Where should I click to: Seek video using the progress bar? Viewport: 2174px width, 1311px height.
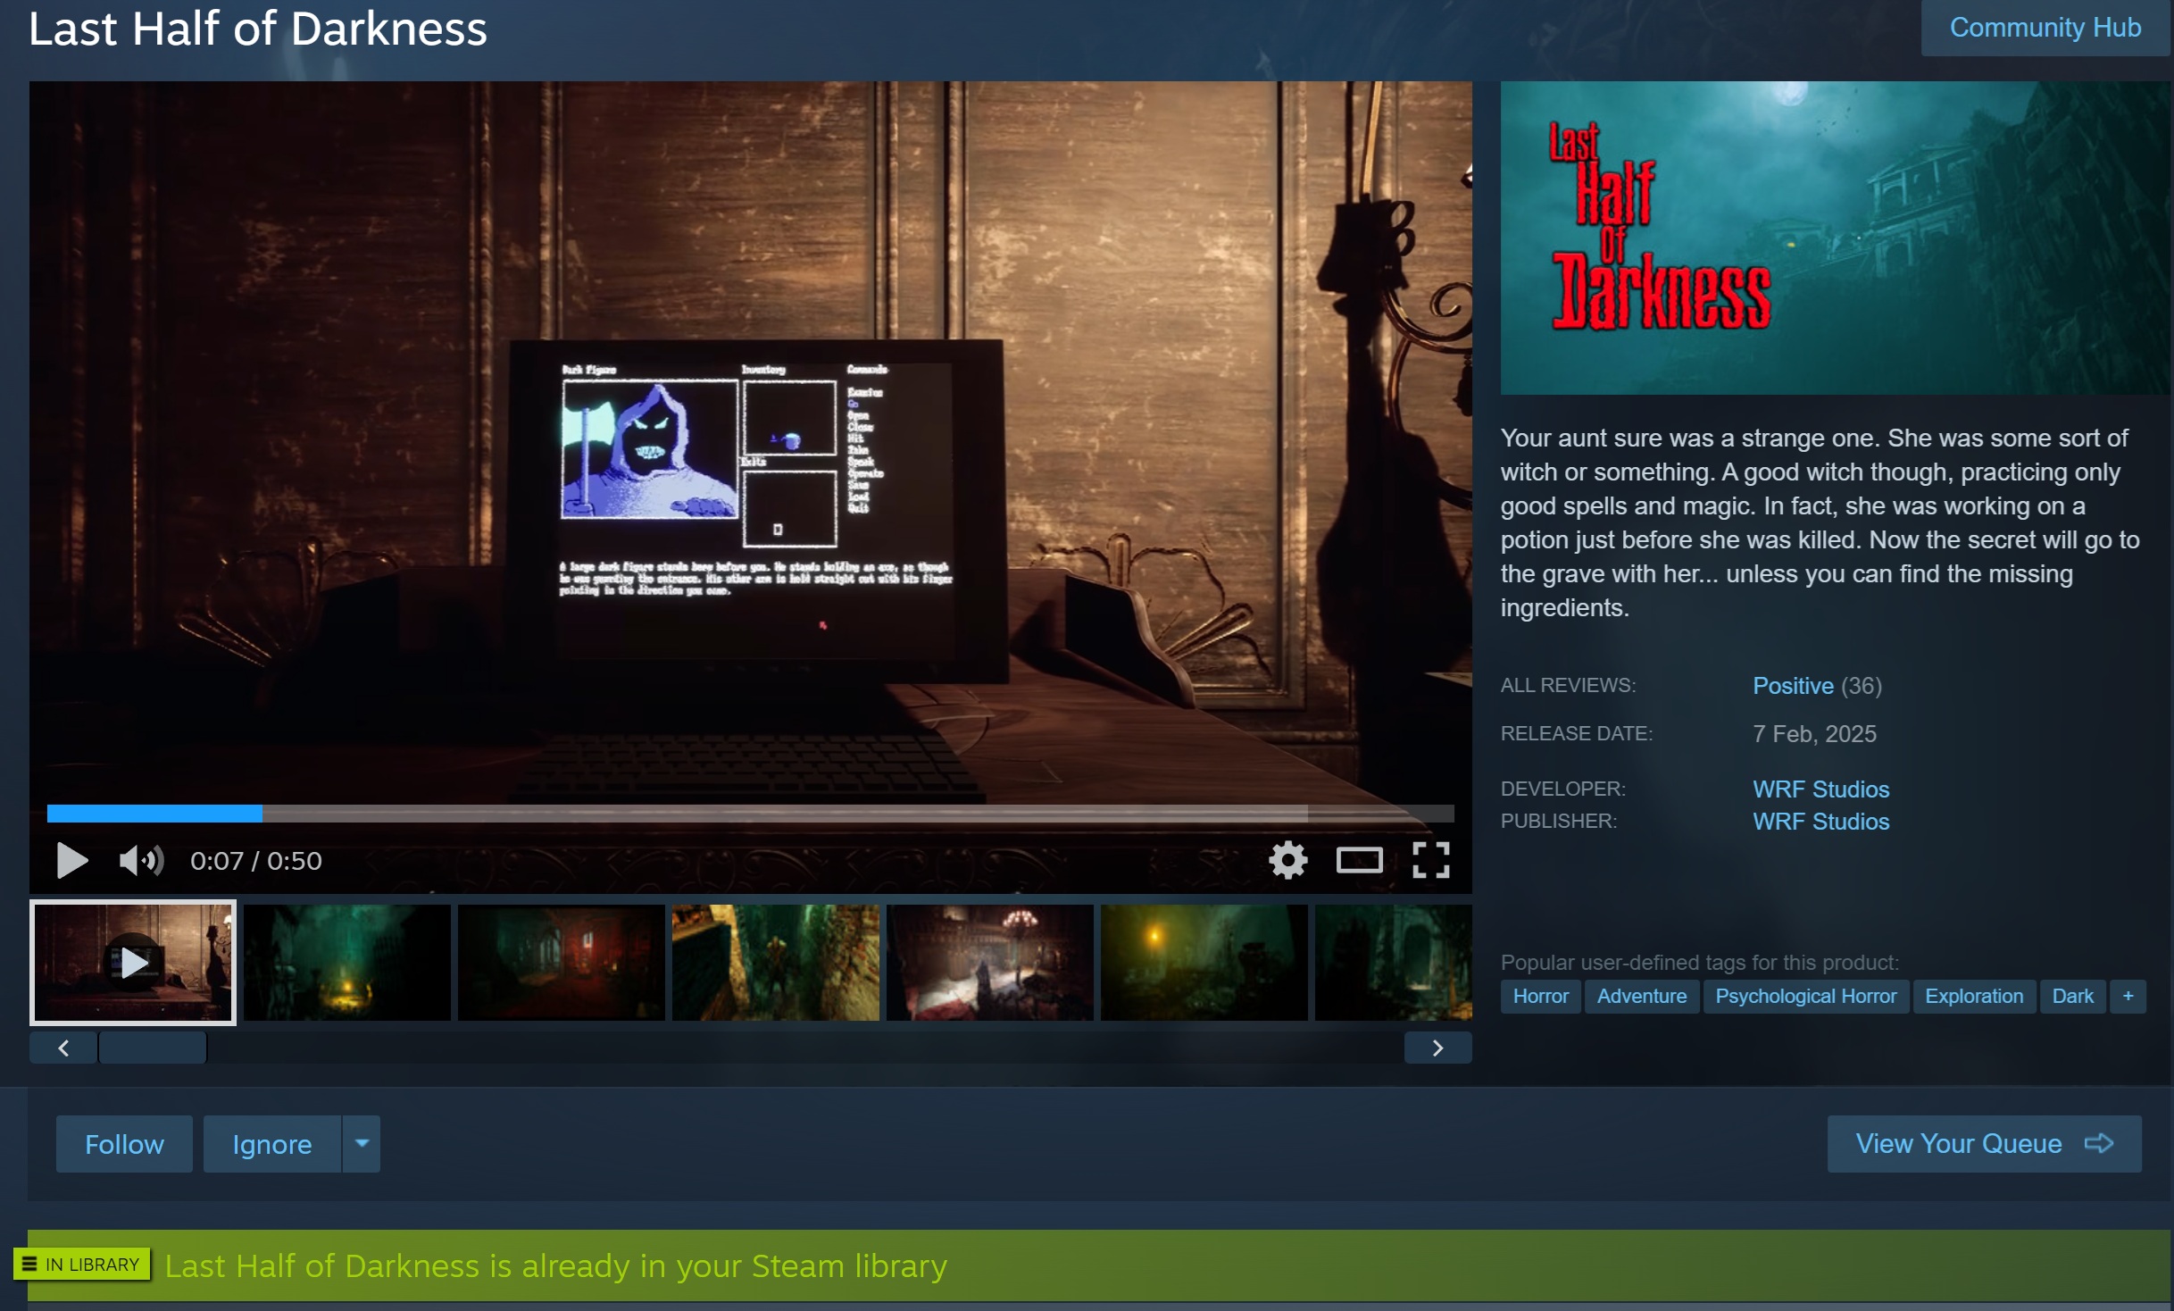[x=750, y=813]
